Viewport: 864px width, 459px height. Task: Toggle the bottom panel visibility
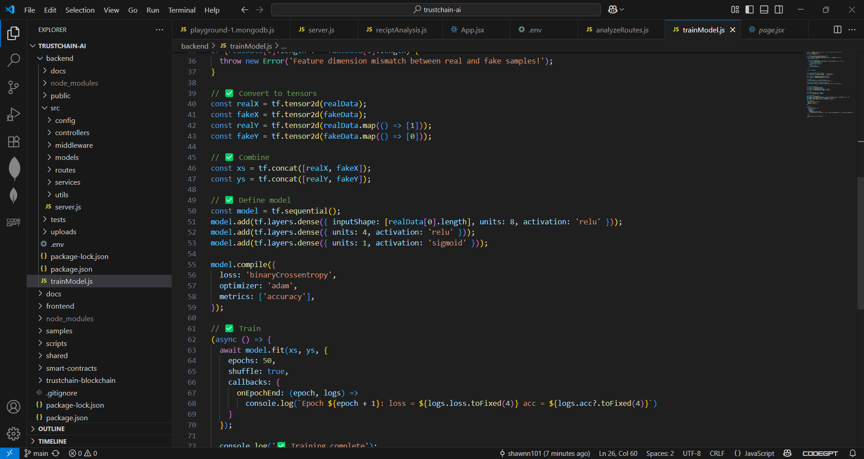pyautogui.click(x=764, y=9)
